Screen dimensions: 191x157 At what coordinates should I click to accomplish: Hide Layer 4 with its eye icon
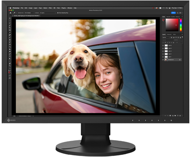[163, 48]
